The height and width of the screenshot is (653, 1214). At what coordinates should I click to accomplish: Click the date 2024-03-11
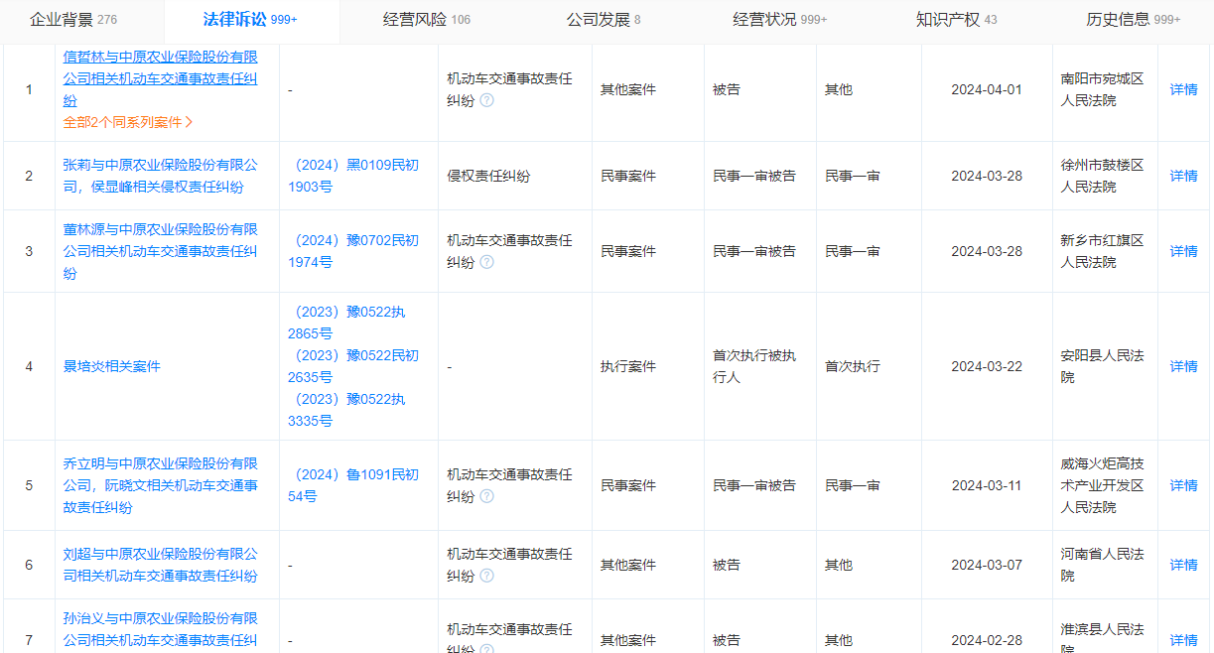(x=987, y=485)
